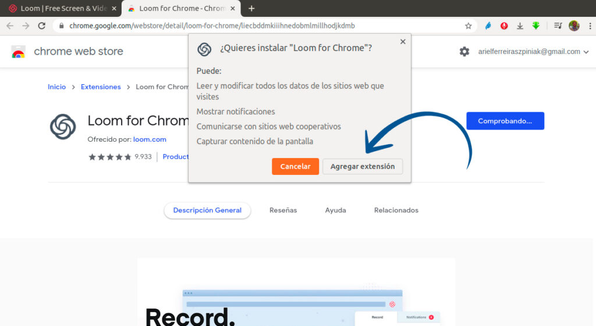Click the Record promo screenshot
This screenshot has height=326, width=596.
tap(296, 292)
